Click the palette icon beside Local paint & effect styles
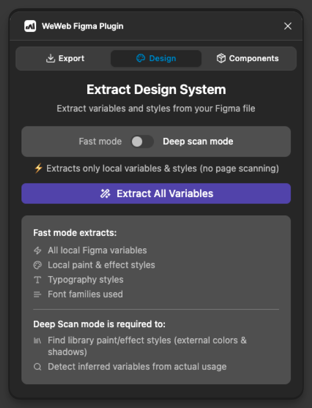This screenshot has width=312, height=408. [37, 265]
